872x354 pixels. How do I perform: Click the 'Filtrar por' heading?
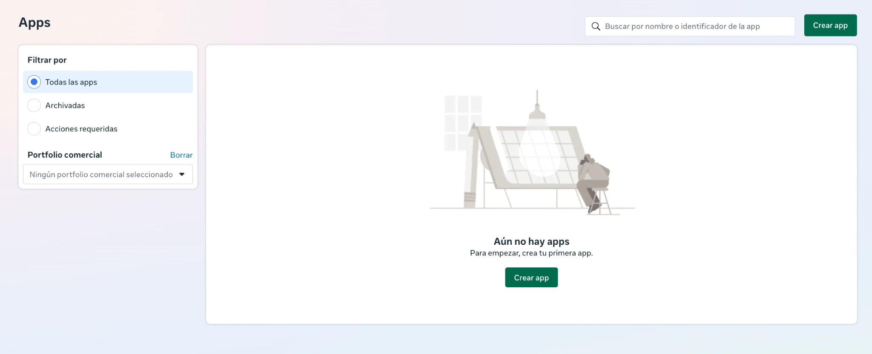47,60
